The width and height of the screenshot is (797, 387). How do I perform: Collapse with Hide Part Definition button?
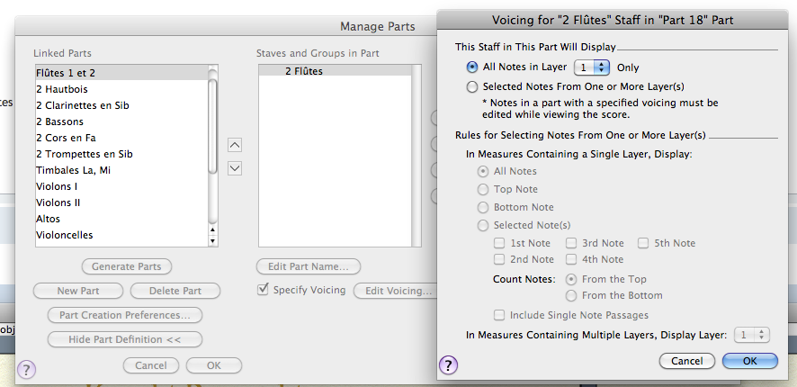pyautogui.click(x=125, y=339)
